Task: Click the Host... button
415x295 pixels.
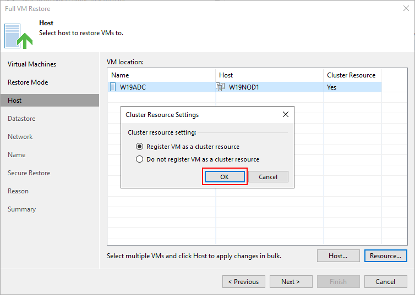Action: coord(338,255)
